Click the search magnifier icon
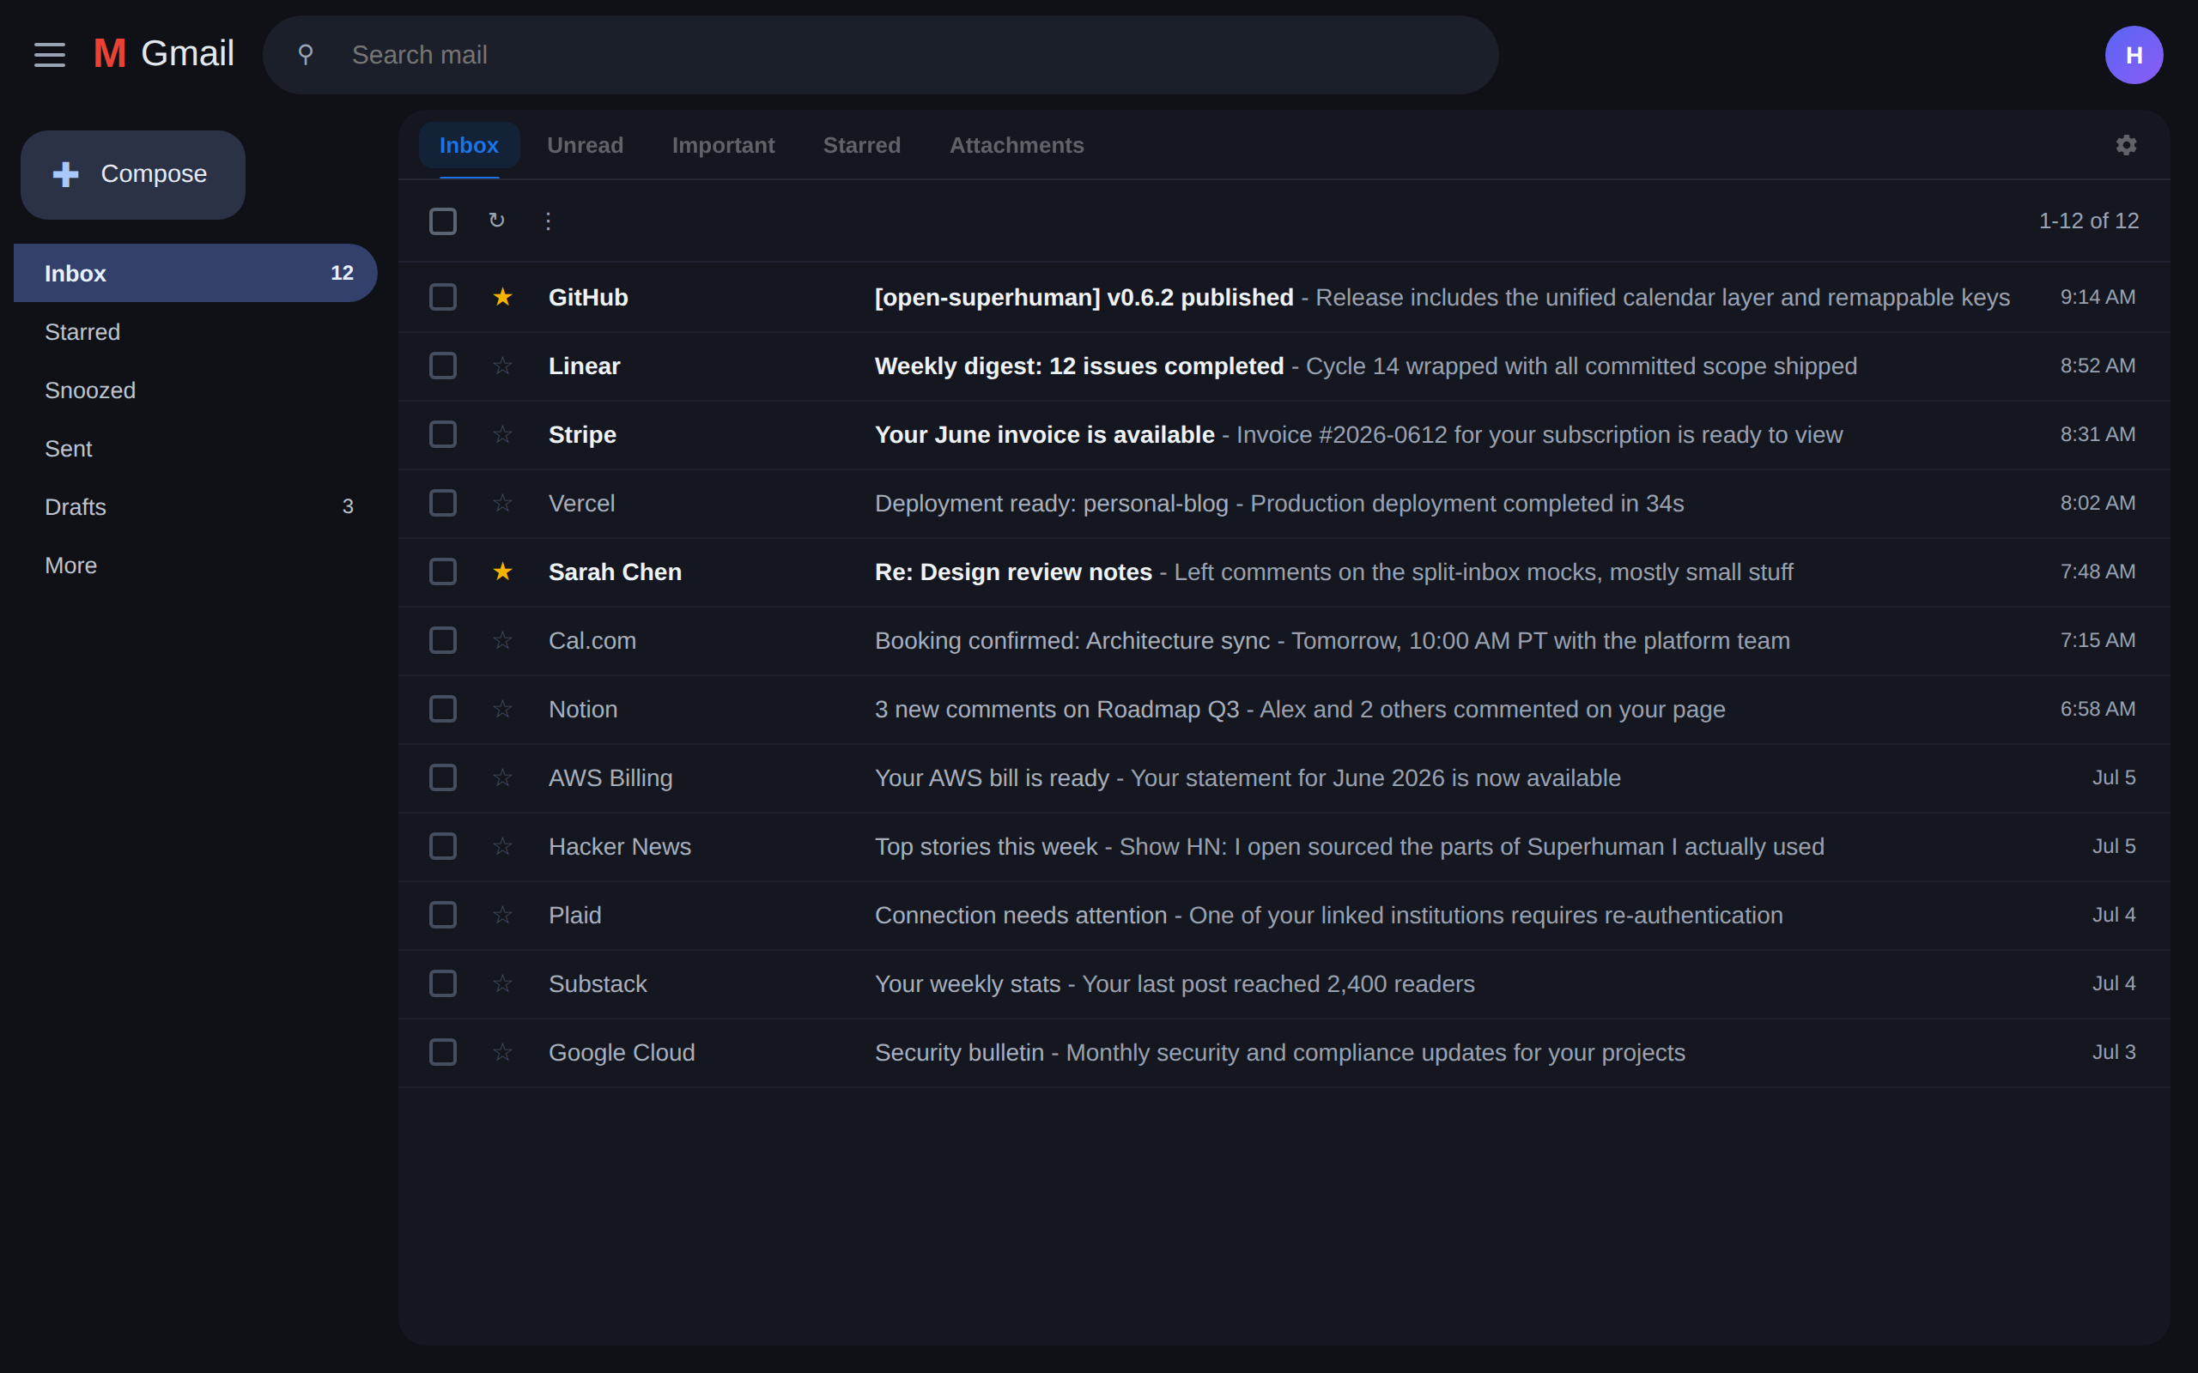This screenshot has width=2198, height=1373. click(305, 54)
